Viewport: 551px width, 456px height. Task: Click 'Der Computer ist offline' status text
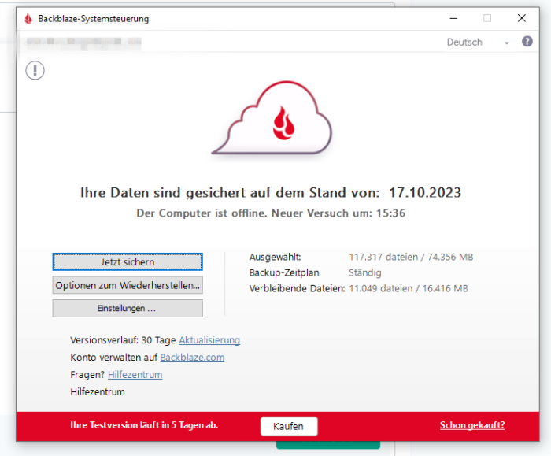click(202, 213)
